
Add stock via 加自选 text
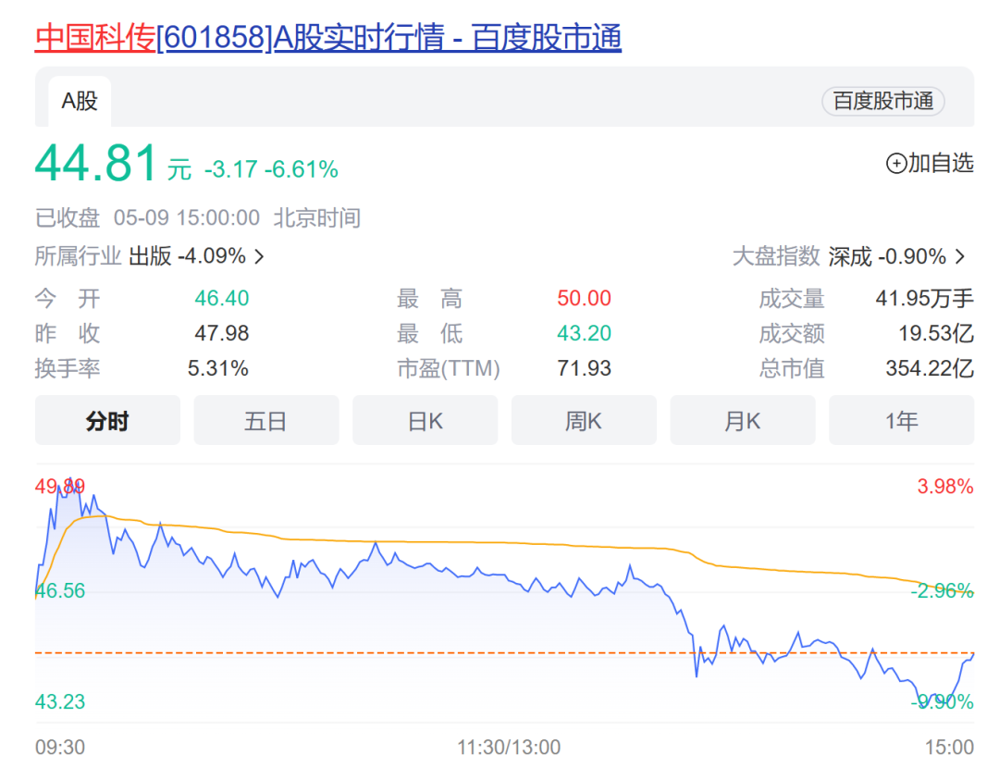pyautogui.click(x=941, y=164)
